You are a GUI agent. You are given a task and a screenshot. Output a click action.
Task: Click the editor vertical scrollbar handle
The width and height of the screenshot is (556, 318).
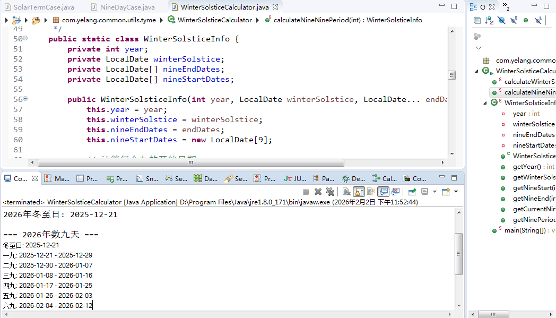point(451,75)
